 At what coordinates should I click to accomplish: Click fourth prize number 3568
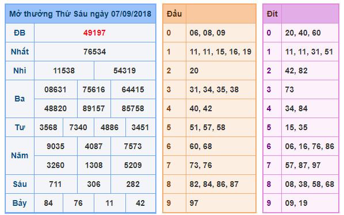tap(48, 127)
